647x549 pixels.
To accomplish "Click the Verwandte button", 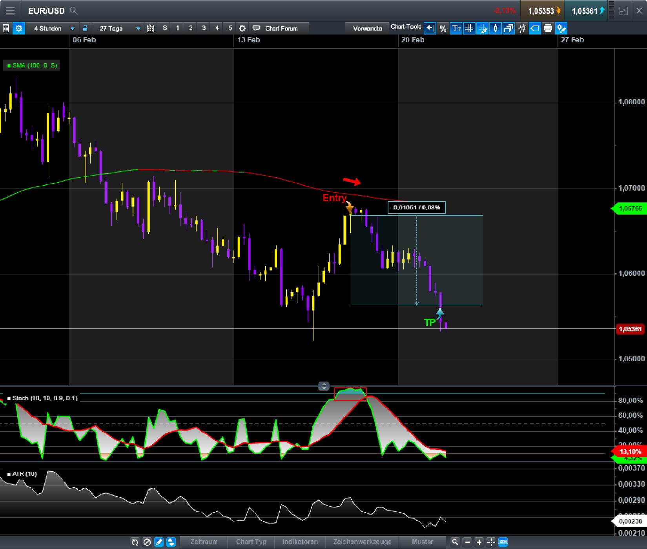I will click(367, 28).
